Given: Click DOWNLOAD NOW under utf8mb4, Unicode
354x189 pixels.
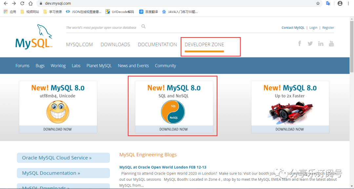Looking at the screenshot, I should pos(58,129).
